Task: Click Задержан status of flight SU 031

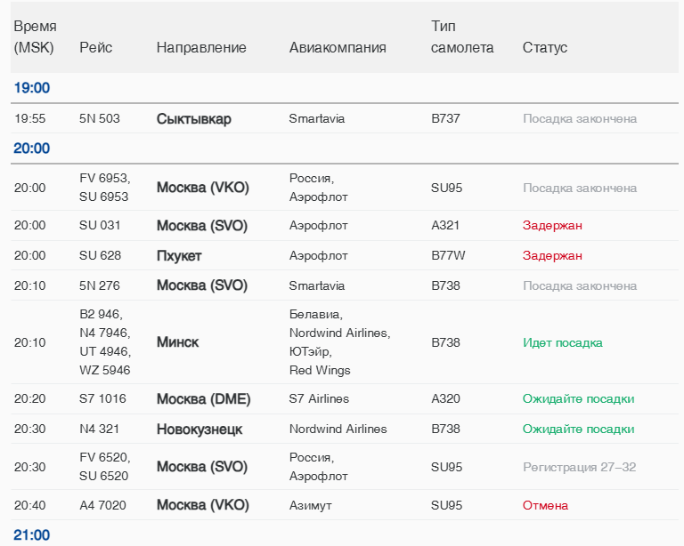Action: click(552, 225)
